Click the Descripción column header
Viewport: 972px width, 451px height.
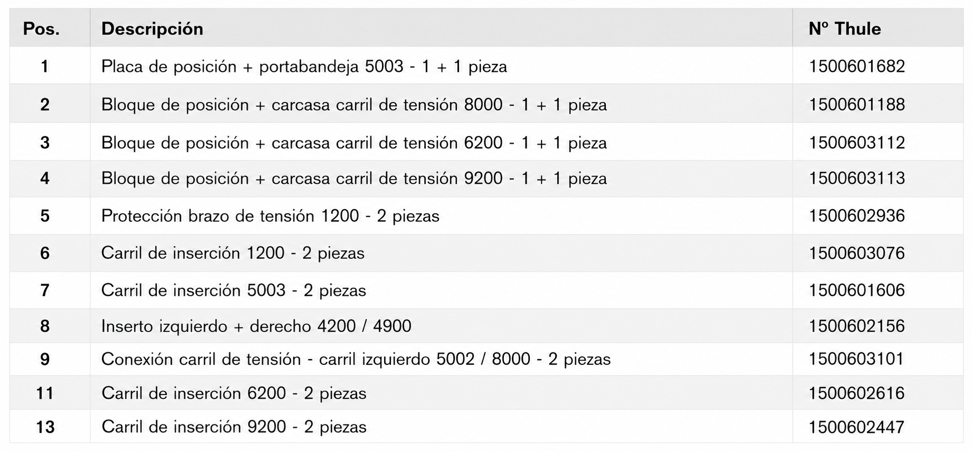pos(152,29)
